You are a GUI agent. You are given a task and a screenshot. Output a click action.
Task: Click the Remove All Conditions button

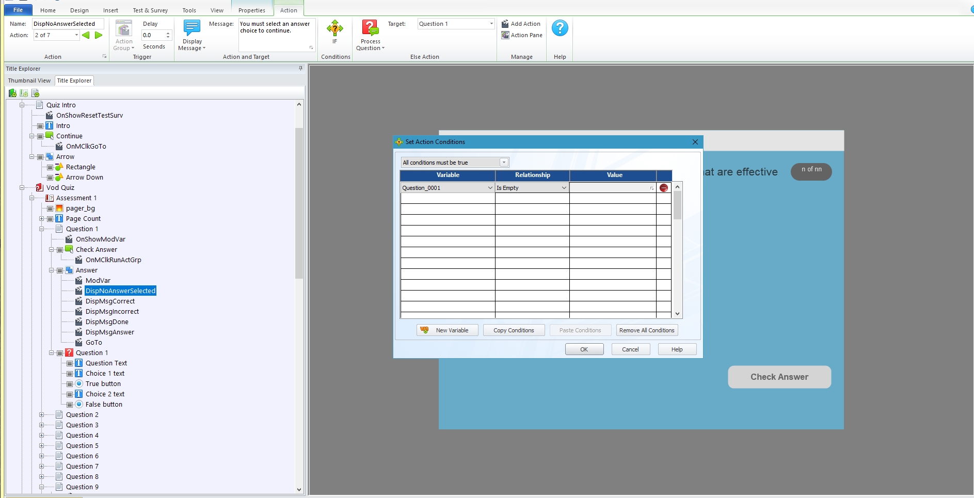coord(647,330)
